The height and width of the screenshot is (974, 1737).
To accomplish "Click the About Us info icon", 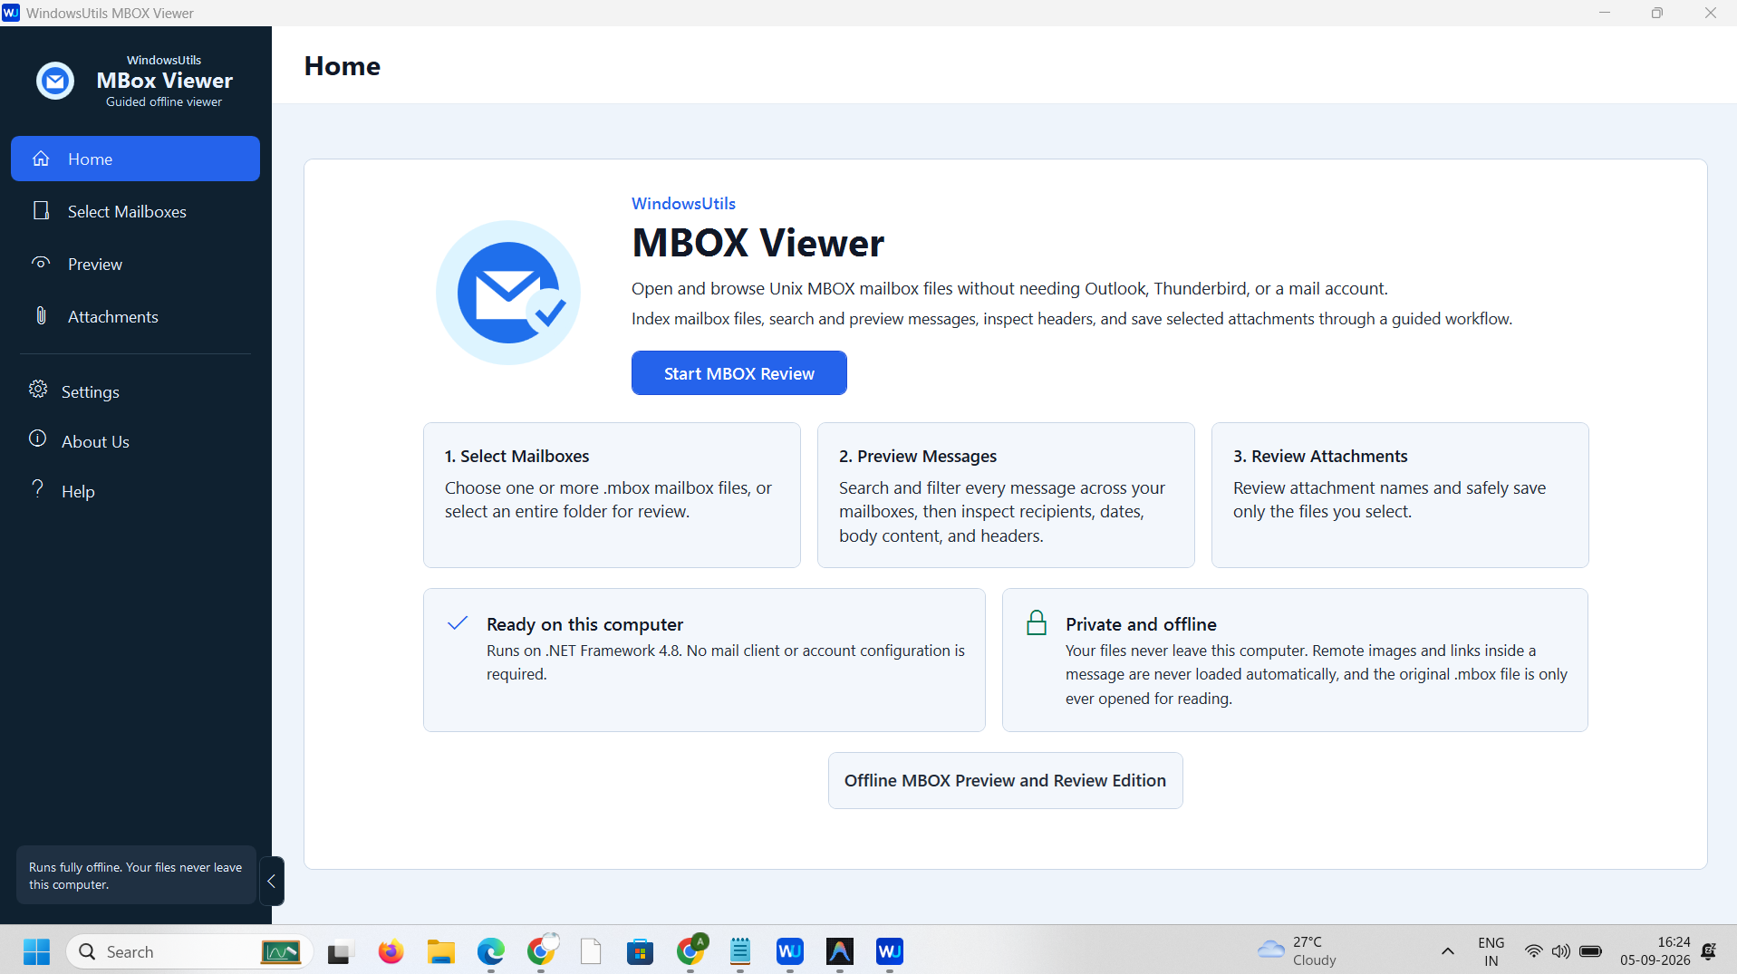I will pyautogui.click(x=38, y=439).
